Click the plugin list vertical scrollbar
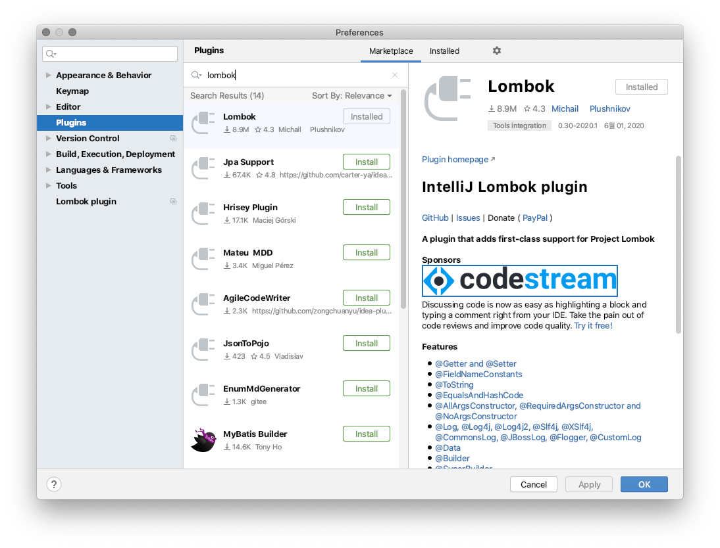 pyautogui.click(x=403, y=197)
